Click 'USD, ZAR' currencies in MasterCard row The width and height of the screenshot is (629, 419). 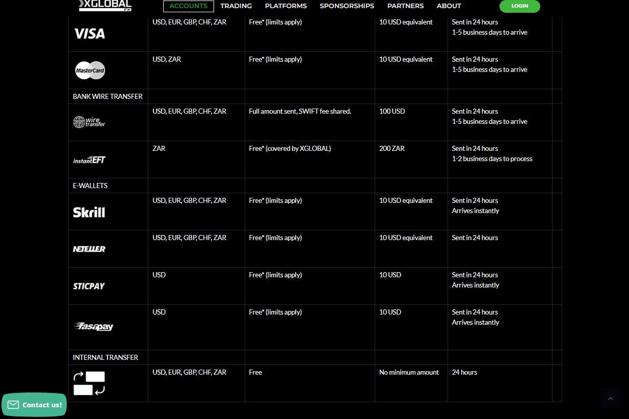coord(167,59)
